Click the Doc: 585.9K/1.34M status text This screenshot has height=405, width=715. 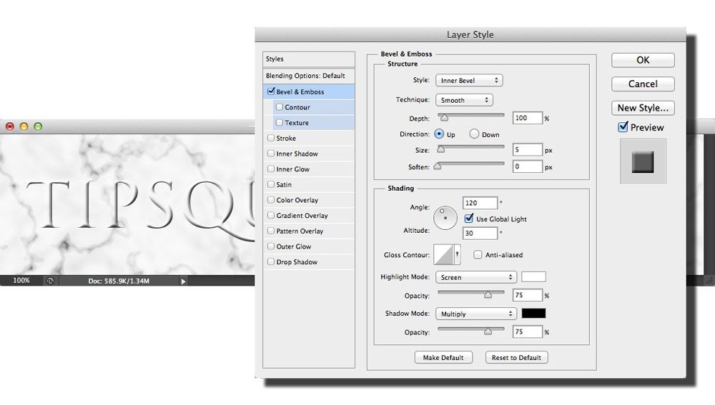coord(119,281)
